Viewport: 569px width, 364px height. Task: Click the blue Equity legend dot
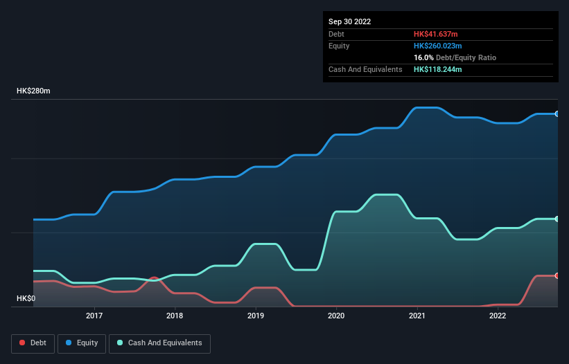(69, 343)
